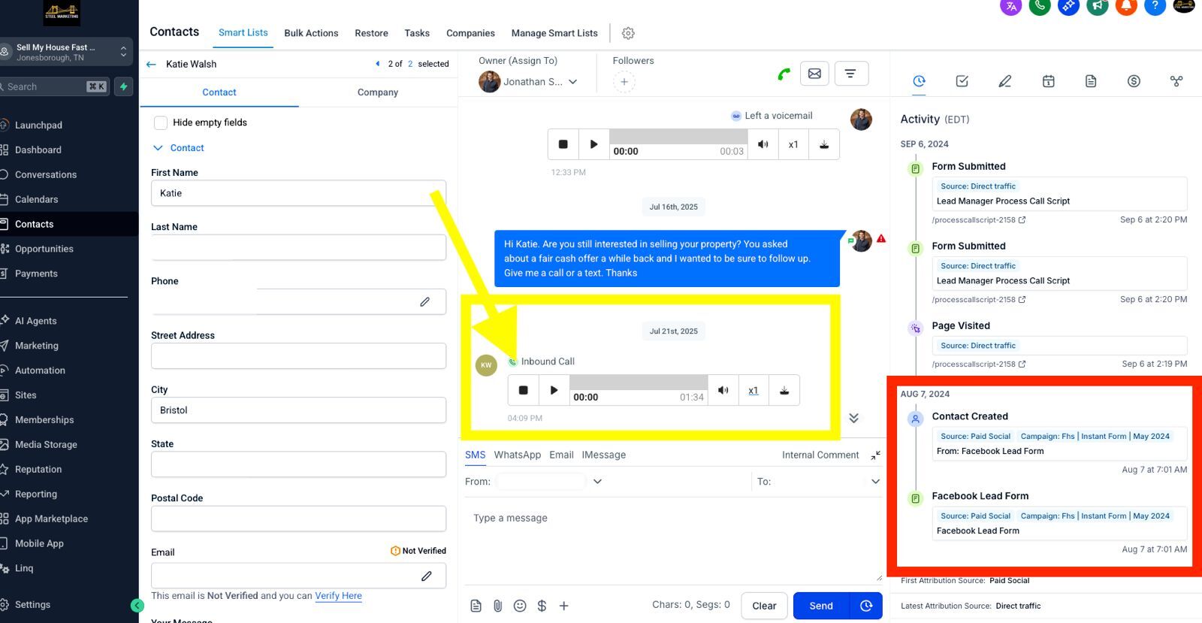Open the conversation filter icon
Image resolution: width=1202 pixels, height=623 pixels.
850,74
